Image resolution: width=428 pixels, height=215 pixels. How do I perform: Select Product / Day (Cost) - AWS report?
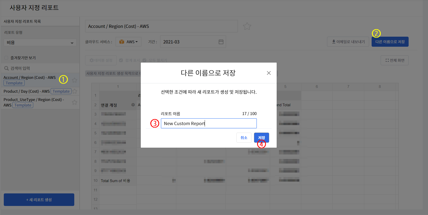pyautogui.click(x=26, y=91)
